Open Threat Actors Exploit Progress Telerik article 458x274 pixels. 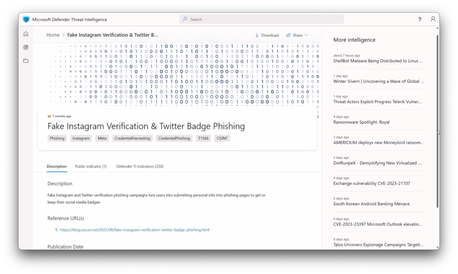click(377, 102)
